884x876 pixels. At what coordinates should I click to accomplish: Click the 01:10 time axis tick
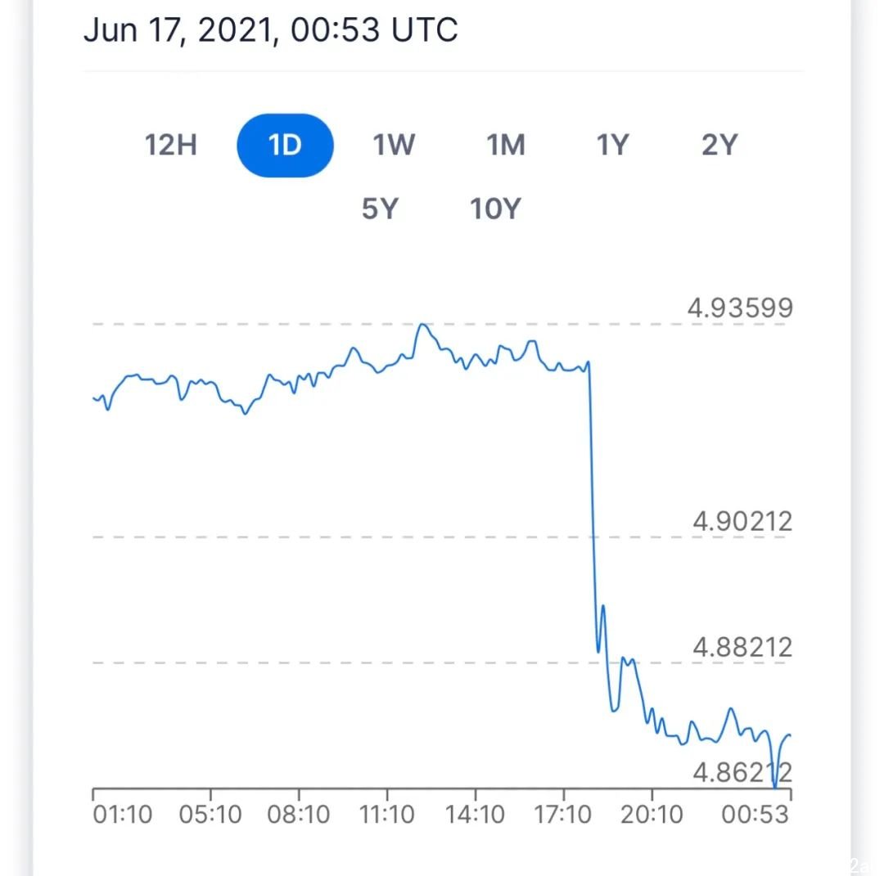tap(122, 815)
